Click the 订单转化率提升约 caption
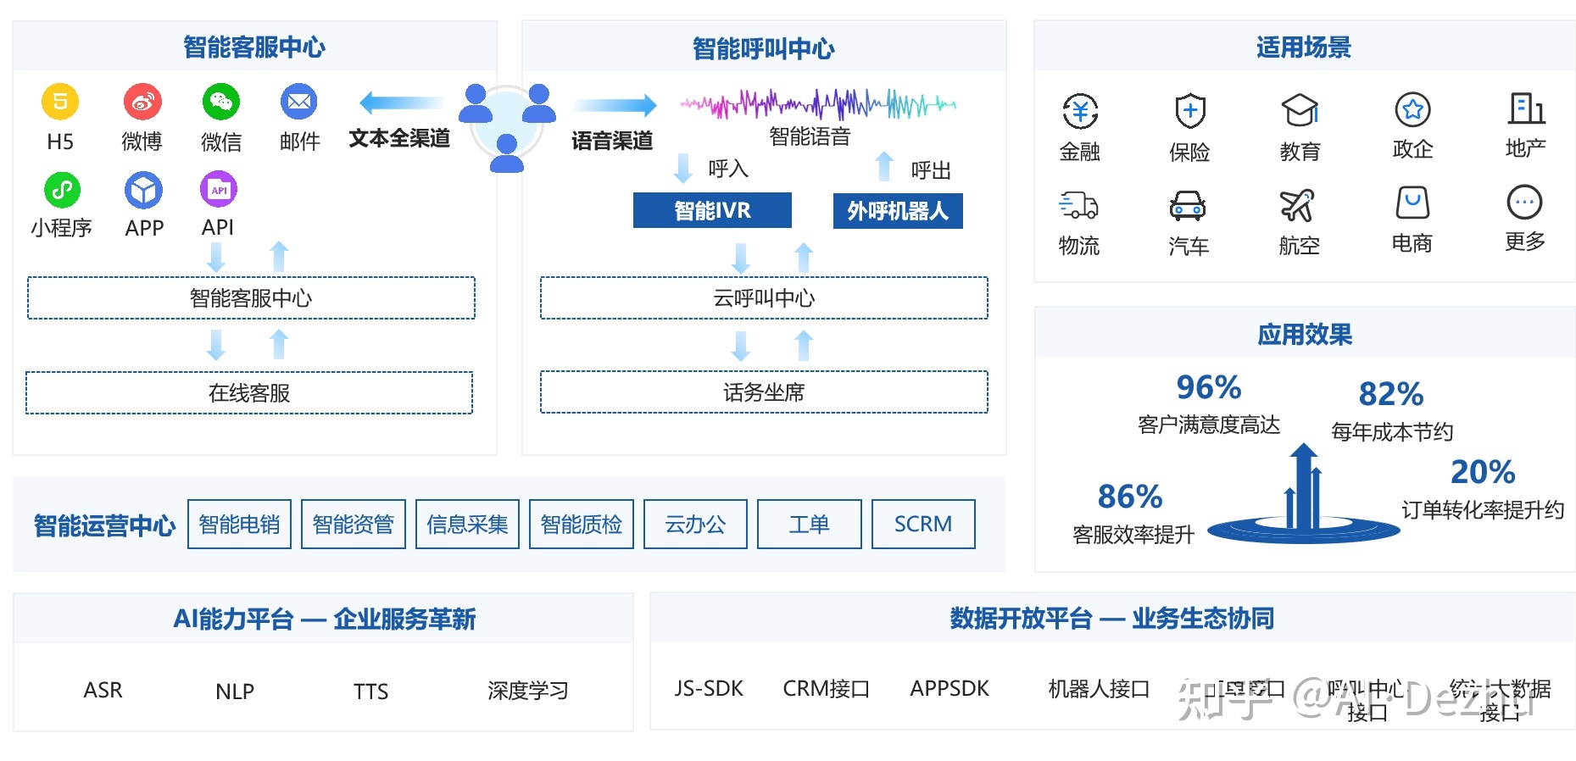The image size is (1576, 761). coord(1483,509)
